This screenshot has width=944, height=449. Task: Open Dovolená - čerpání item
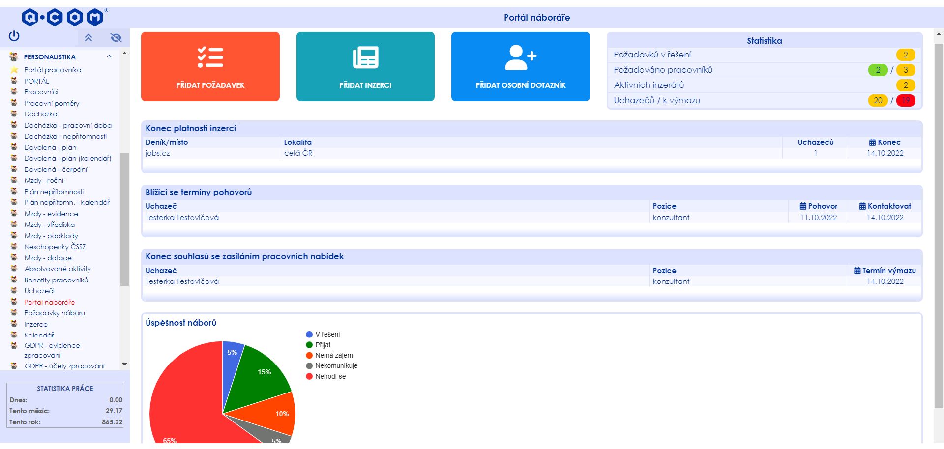click(x=56, y=169)
